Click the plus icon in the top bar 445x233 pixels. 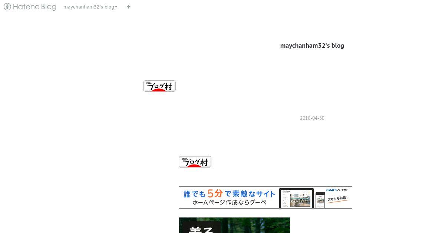click(x=128, y=7)
